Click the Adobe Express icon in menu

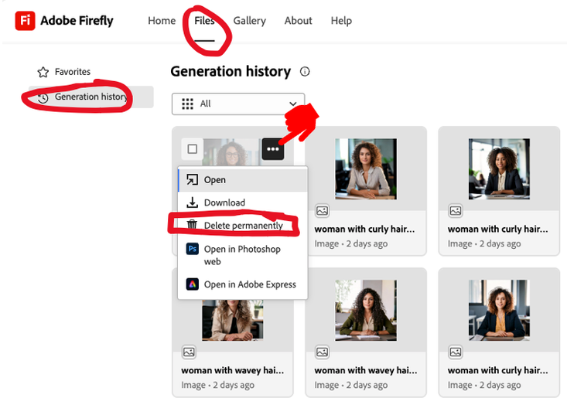pos(193,284)
